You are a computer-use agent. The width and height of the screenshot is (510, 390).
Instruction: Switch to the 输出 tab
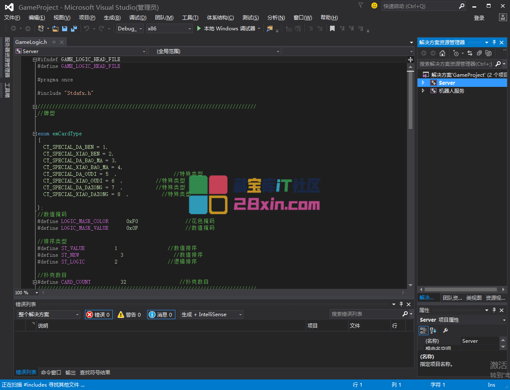point(71,372)
